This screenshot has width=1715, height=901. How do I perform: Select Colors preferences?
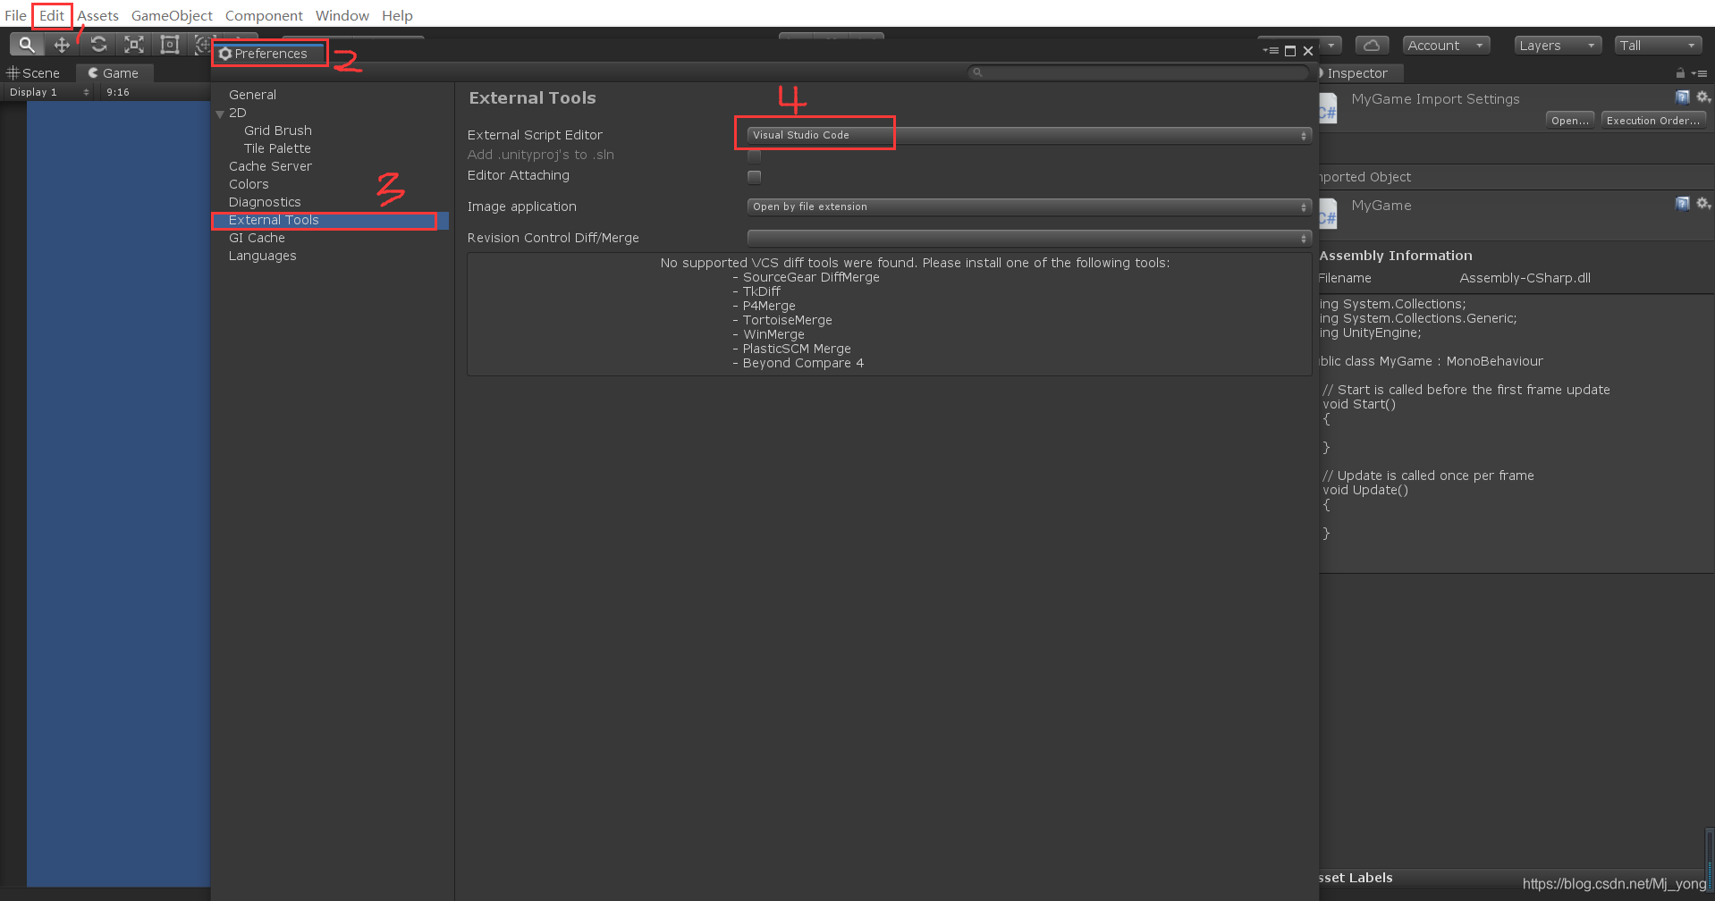[249, 184]
